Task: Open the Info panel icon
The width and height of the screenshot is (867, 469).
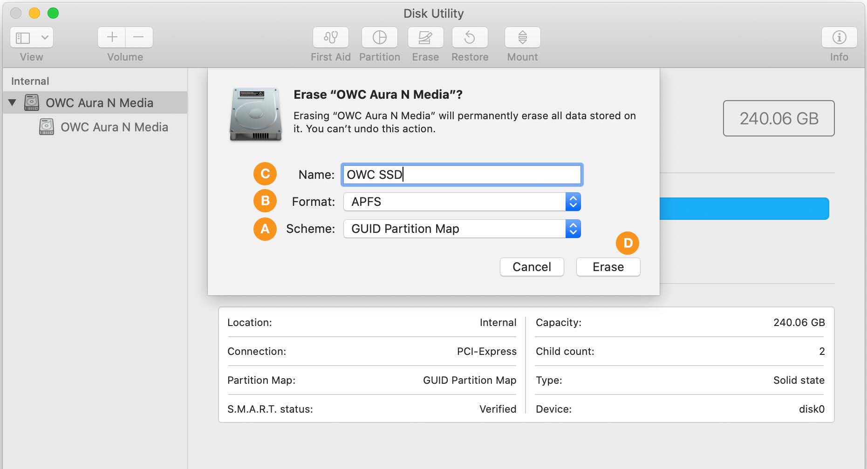Action: (839, 37)
